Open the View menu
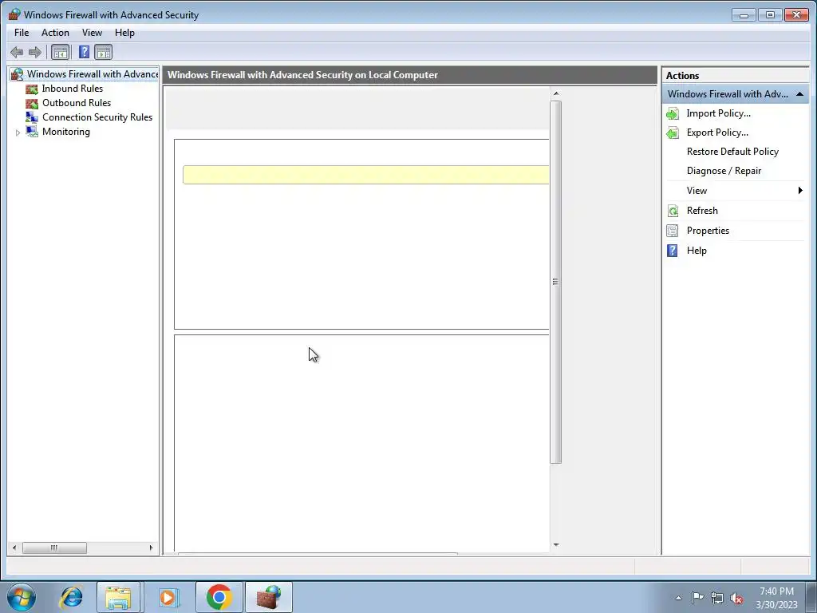 point(92,32)
